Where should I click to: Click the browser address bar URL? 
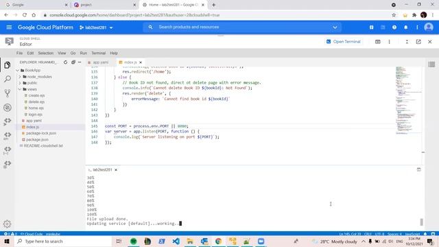[134, 15]
